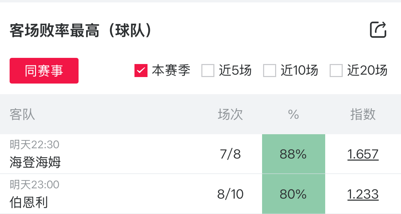Tap the 明天22:30 match time label
The image size is (401, 214).
click(x=35, y=145)
